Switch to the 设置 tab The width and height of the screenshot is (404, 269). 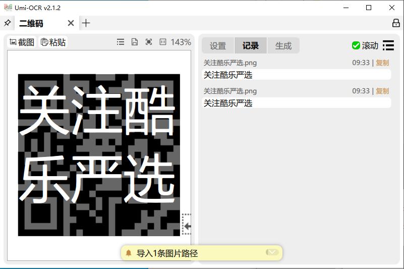point(218,45)
